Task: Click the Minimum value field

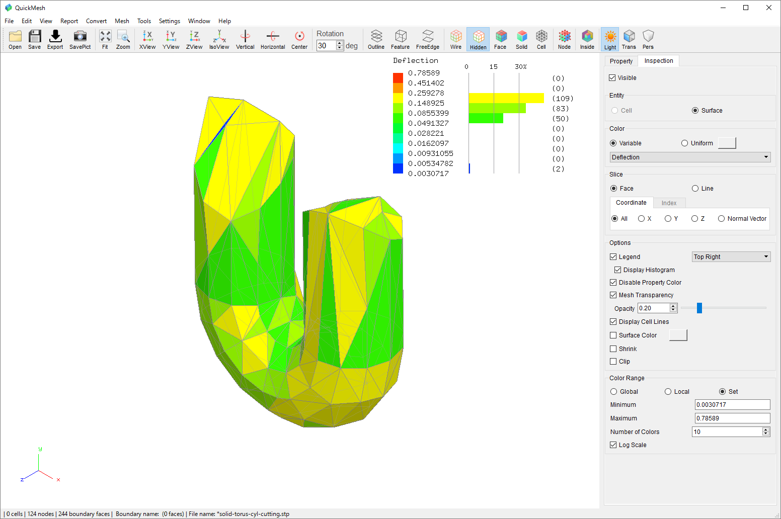Action: (732, 405)
